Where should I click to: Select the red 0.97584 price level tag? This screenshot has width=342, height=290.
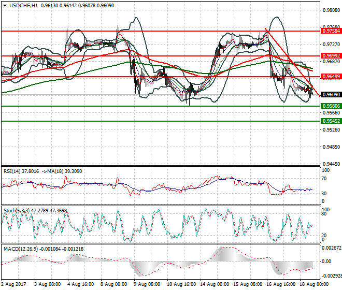tap(331, 31)
